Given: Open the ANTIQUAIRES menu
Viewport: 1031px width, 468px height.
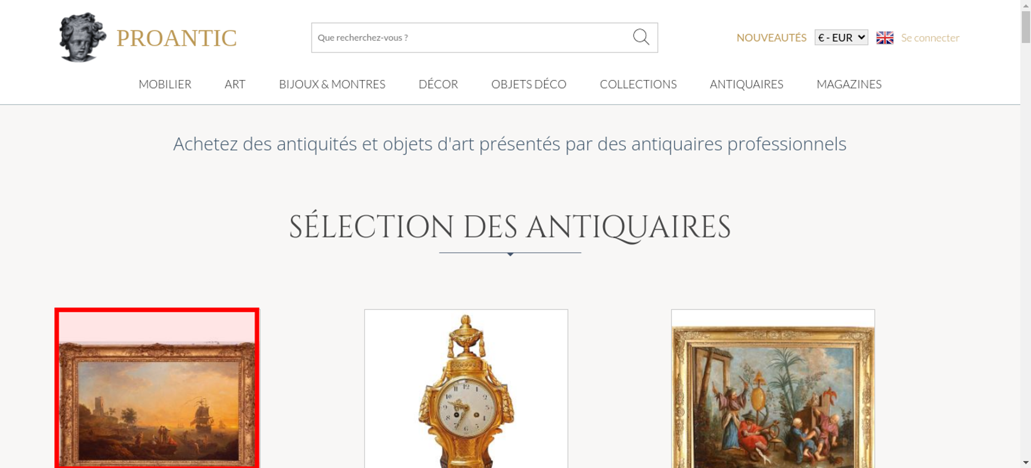Looking at the screenshot, I should coord(746,84).
